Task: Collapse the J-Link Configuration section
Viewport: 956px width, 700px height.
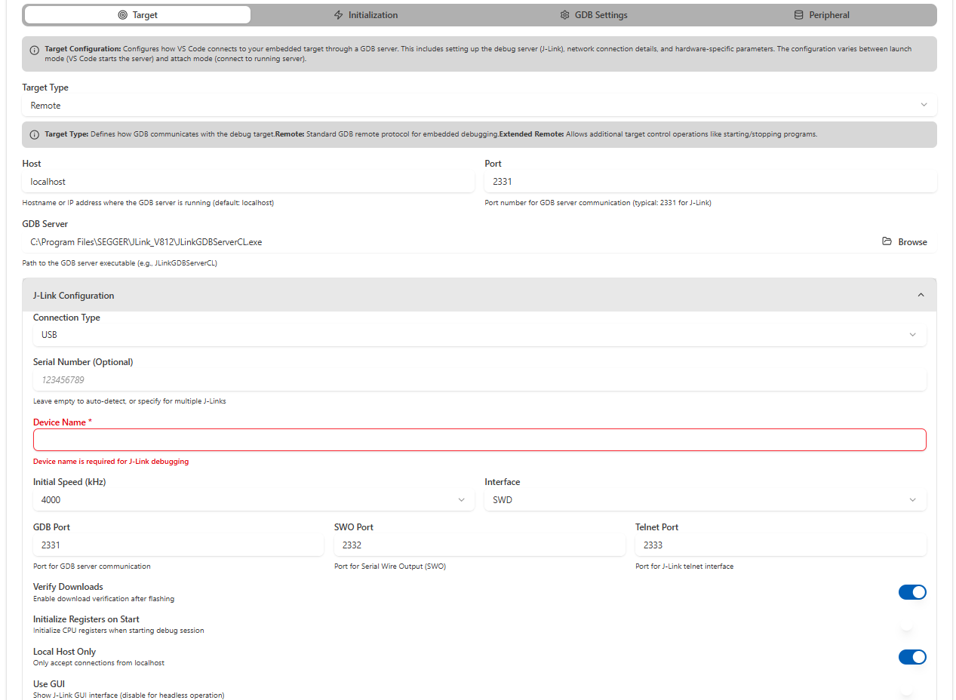Action: pyautogui.click(x=921, y=296)
